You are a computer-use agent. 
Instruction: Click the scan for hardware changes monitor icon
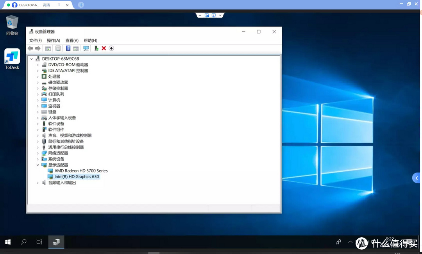(x=86, y=48)
